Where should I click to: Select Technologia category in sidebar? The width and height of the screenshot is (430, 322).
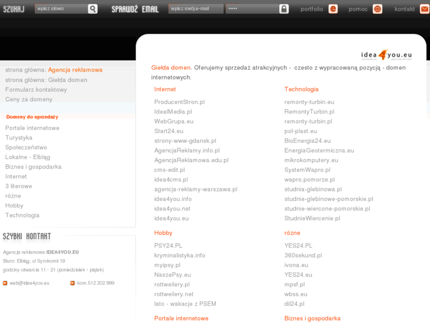click(x=22, y=215)
